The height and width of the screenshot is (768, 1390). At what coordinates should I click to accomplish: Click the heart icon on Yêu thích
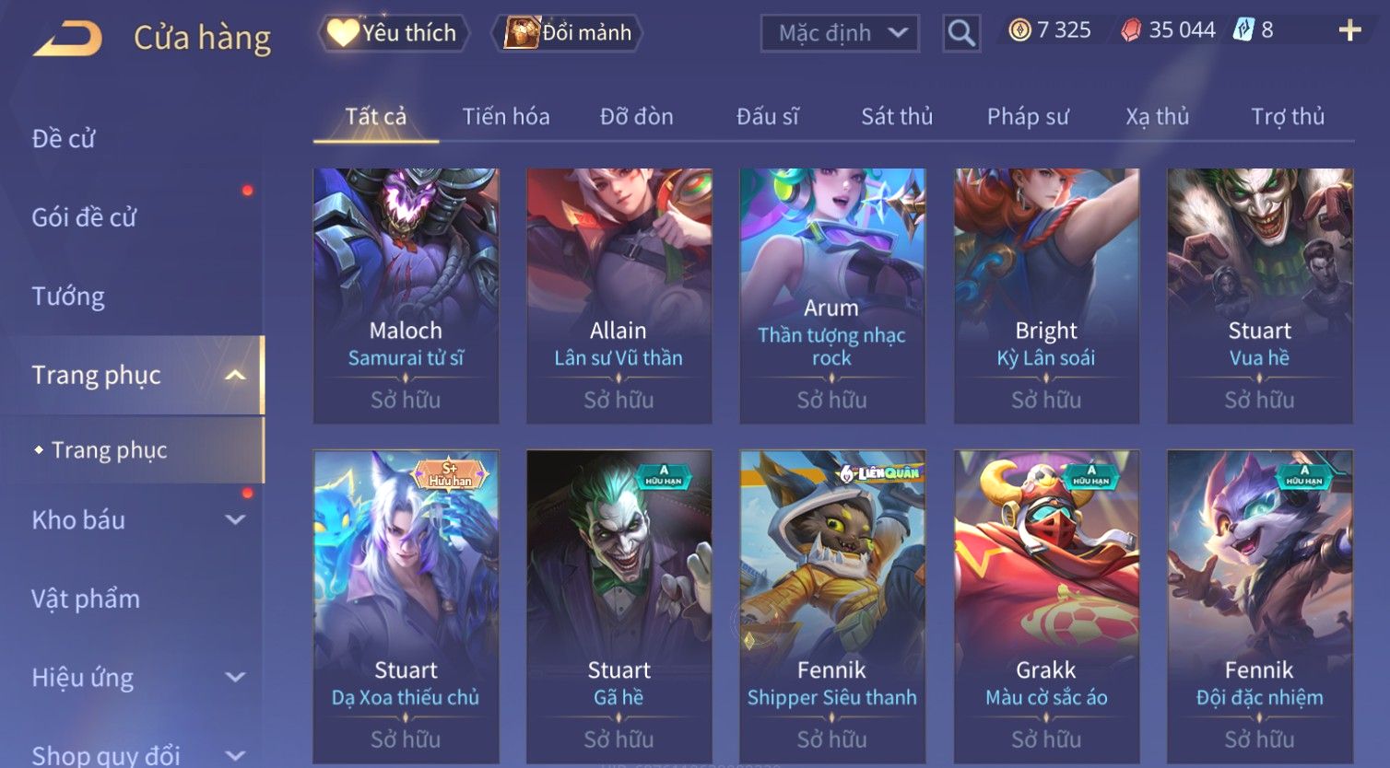343,32
